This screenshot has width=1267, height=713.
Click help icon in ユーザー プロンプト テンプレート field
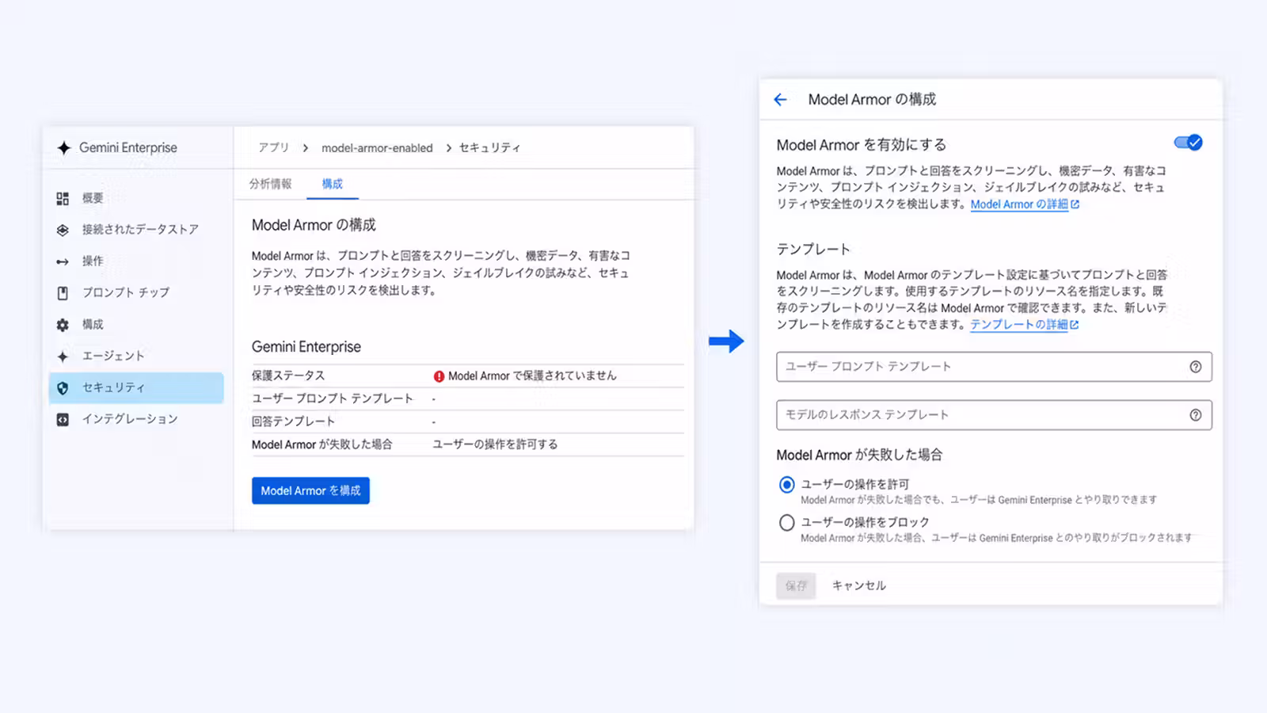[x=1196, y=367]
